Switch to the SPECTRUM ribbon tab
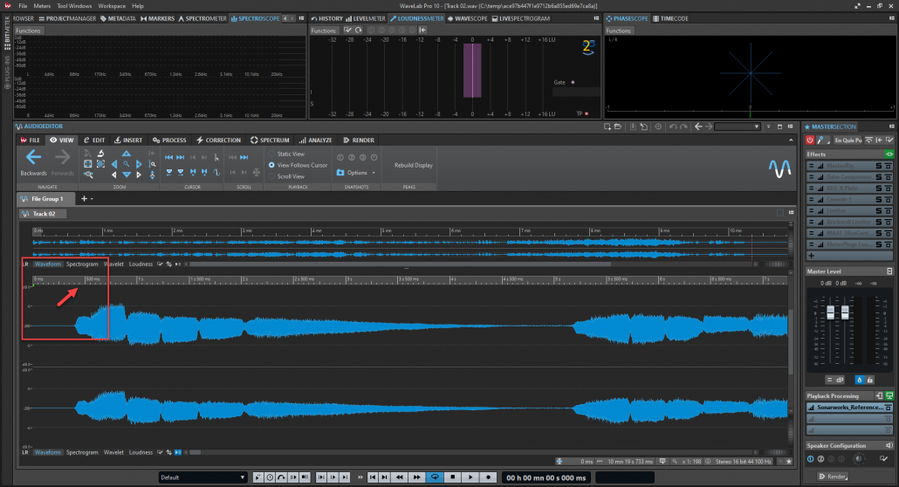Viewport: 899px width, 487px height. click(270, 140)
